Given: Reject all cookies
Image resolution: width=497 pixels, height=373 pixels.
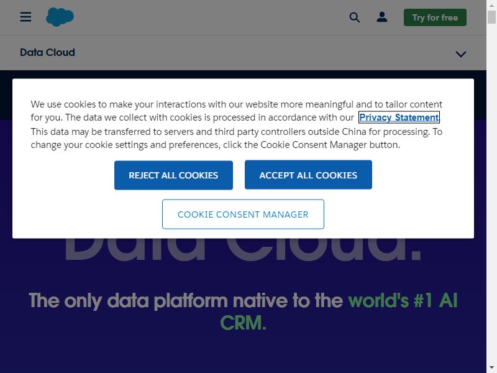Looking at the screenshot, I should tap(173, 175).
